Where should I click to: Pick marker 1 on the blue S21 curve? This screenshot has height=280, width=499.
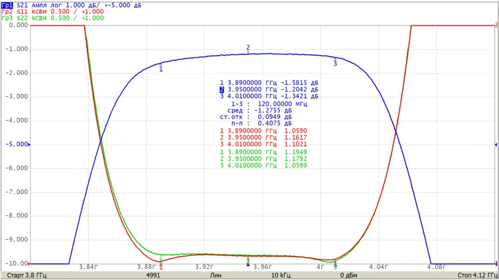pyautogui.click(x=161, y=67)
